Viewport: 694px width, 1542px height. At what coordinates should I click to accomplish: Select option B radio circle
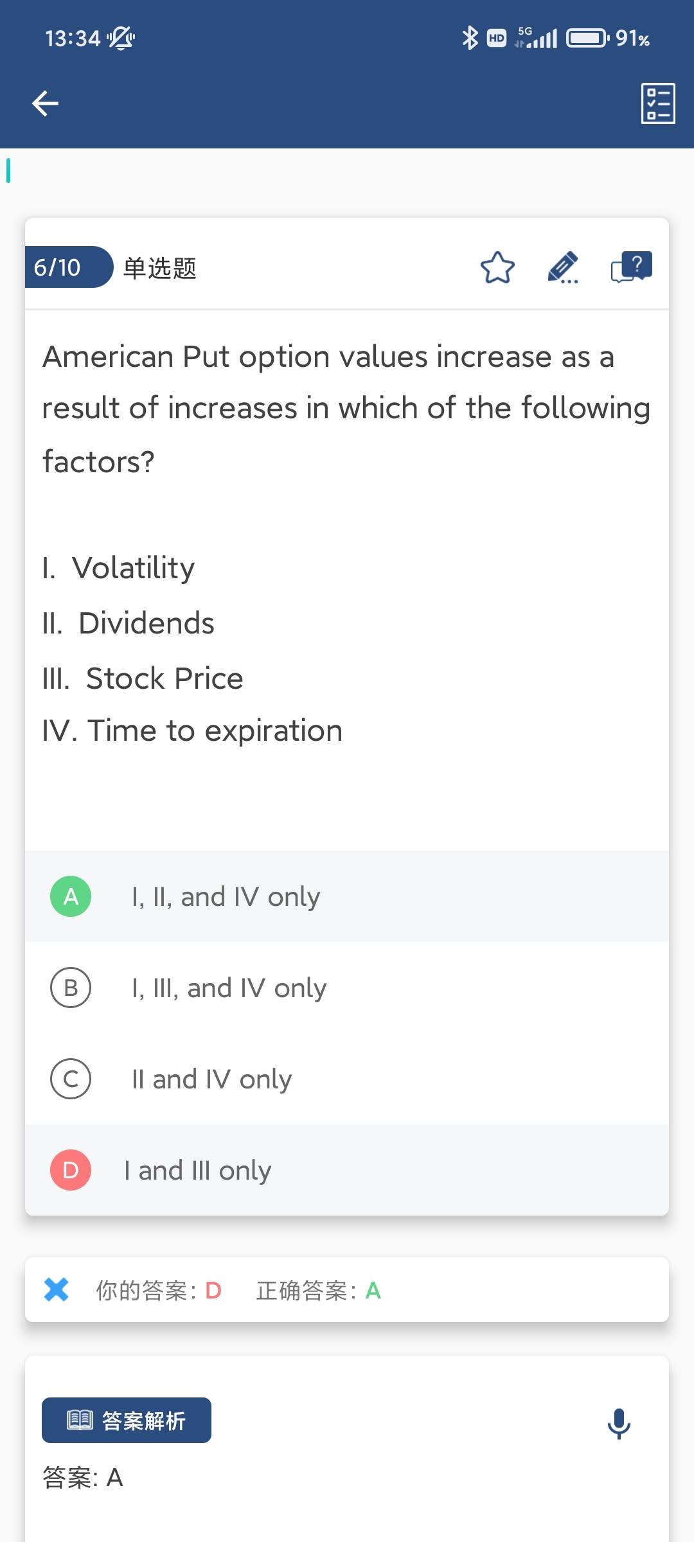pyautogui.click(x=71, y=988)
